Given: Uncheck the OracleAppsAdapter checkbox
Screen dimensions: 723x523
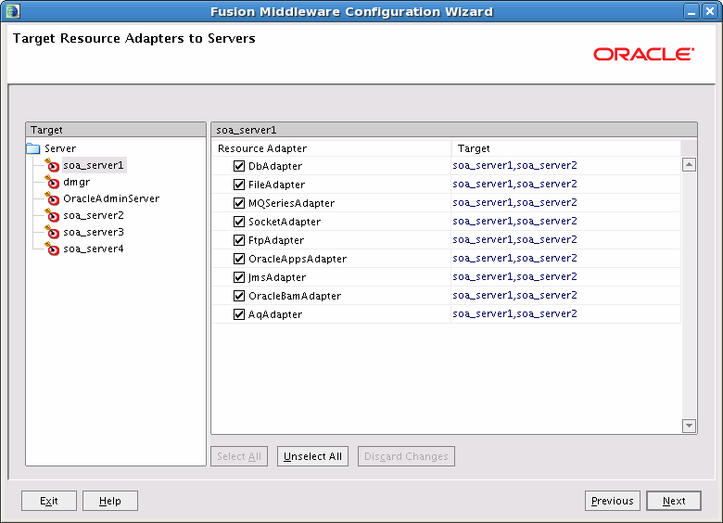Looking at the screenshot, I should pos(239,259).
